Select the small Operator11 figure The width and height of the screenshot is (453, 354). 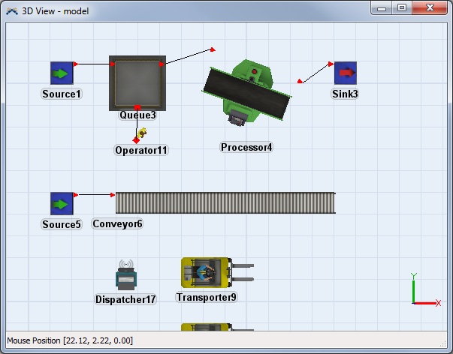point(141,133)
